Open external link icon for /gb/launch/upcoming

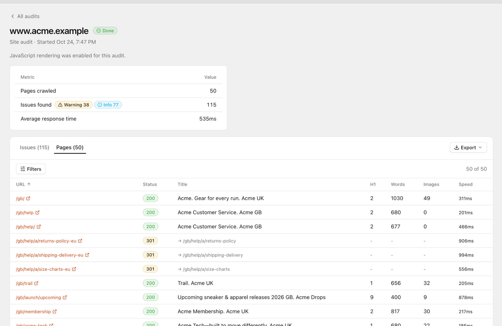(65, 297)
